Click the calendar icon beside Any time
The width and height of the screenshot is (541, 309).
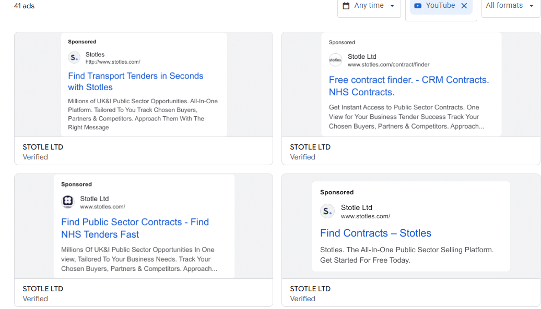346,6
